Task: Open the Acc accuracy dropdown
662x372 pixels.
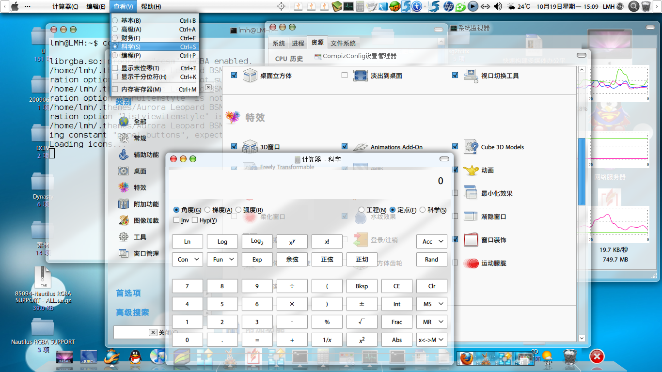Action: tap(431, 241)
